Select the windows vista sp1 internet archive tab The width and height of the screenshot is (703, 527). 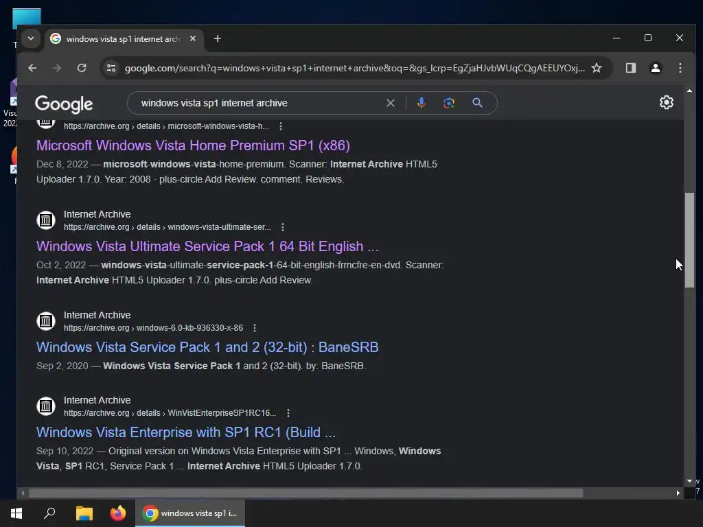(x=124, y=39)
